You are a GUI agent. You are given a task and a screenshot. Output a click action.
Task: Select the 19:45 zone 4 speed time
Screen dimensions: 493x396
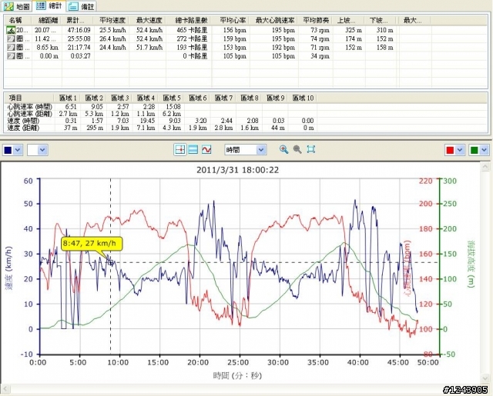[147, 121]
